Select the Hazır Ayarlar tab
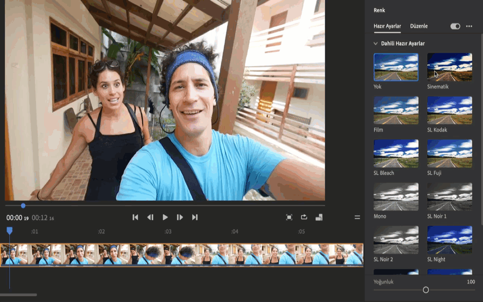The width and height of the screenshot is (483, 302). [387, 26]
